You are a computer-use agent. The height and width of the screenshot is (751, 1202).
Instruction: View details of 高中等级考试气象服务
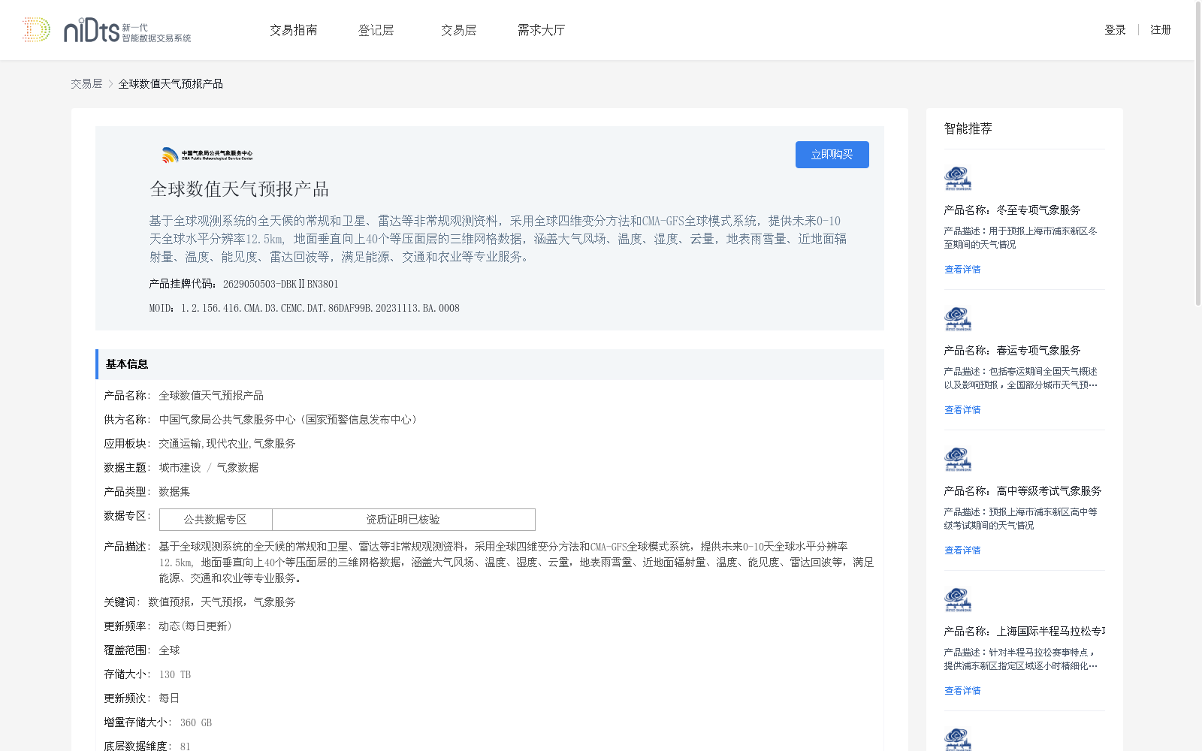pos(962,550)
